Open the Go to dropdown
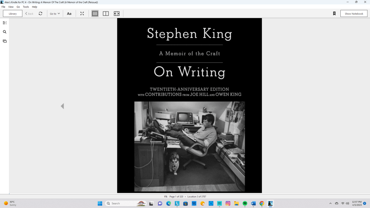The image size is (370, 208). click(x=55, y=13)
